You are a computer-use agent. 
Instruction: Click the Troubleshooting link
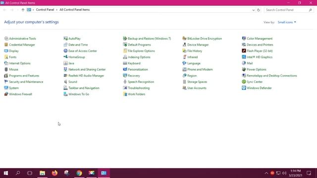(139, 88)
